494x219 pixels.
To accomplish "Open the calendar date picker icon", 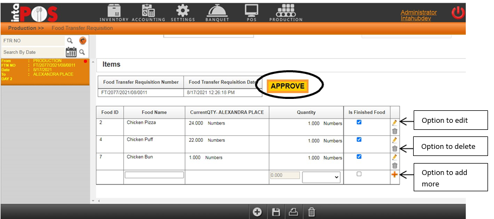I will click(71, 52).
